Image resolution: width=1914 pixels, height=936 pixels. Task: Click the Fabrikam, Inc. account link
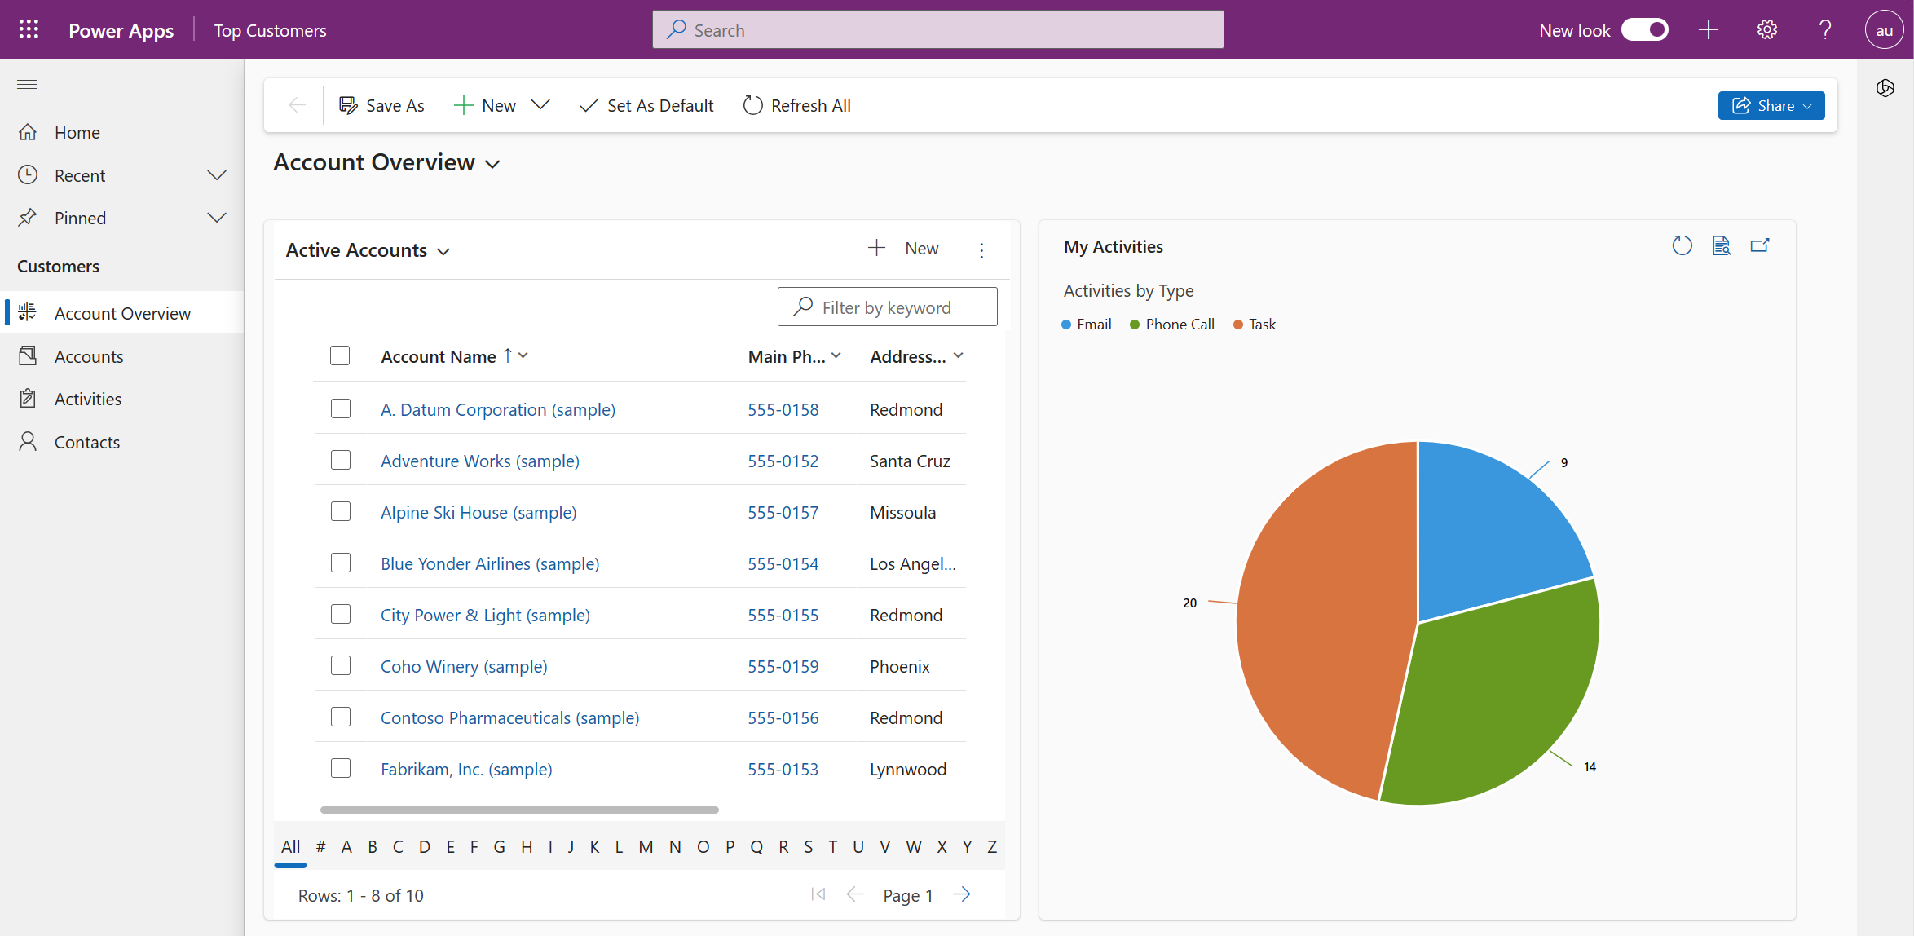[x=466, y=767]
